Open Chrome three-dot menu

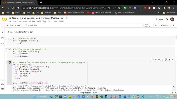(x=174, y=8)
